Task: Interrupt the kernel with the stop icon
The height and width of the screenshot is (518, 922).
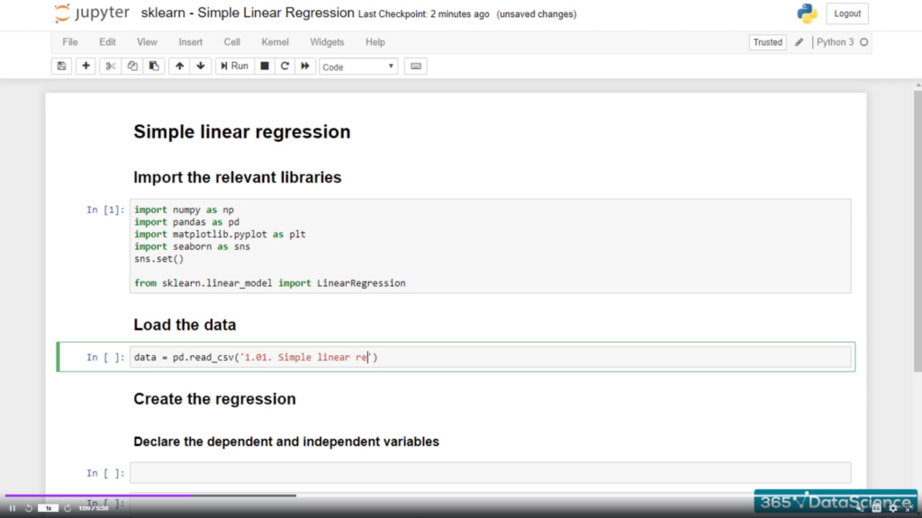Action: (x=265, y=67)
